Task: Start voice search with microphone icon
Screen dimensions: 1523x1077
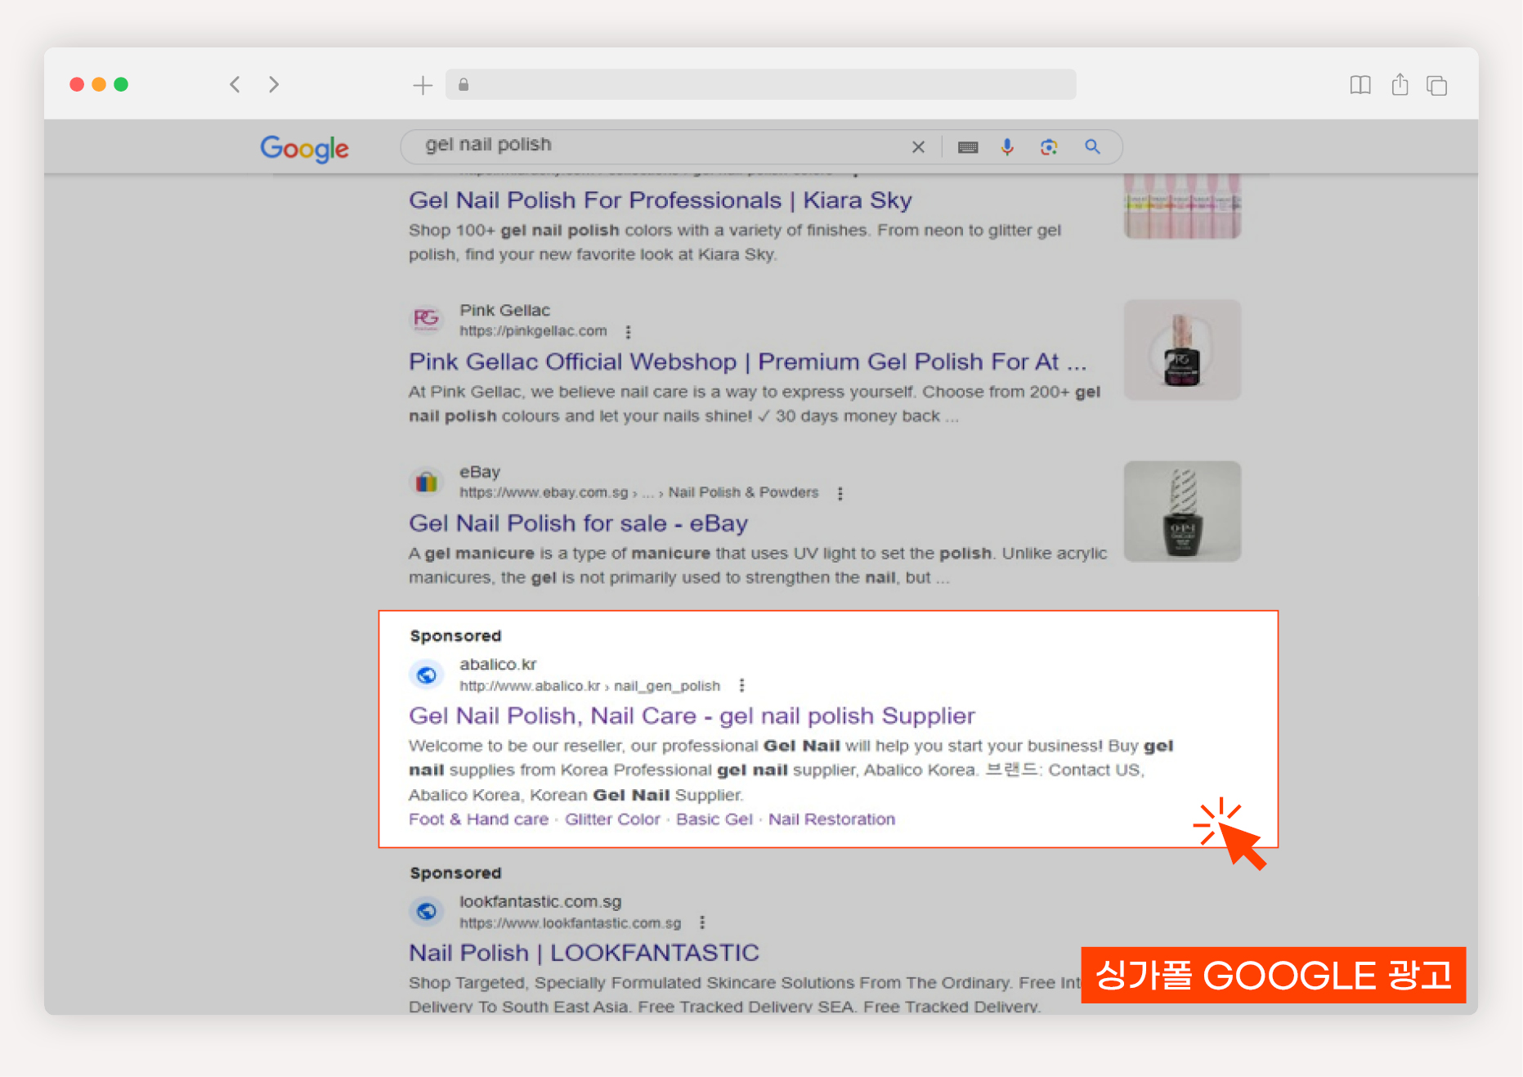Action: point(1007,146)
